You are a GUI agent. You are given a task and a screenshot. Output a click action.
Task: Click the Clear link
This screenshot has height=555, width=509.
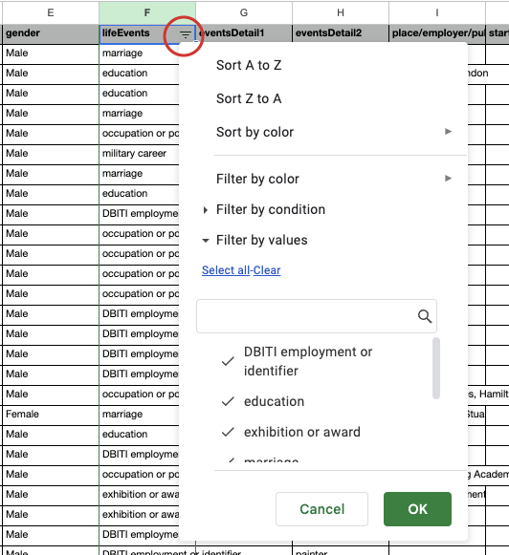coord(267,270)
